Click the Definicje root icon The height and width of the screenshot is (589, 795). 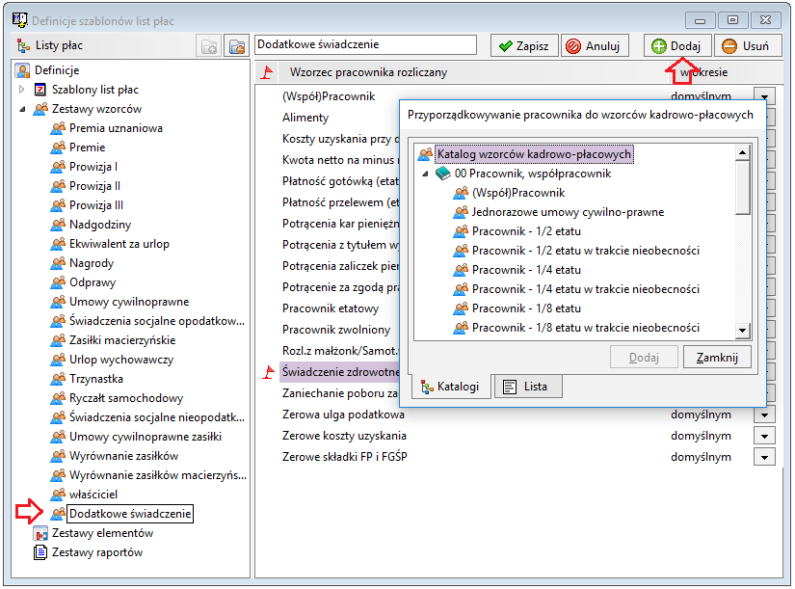22,70
